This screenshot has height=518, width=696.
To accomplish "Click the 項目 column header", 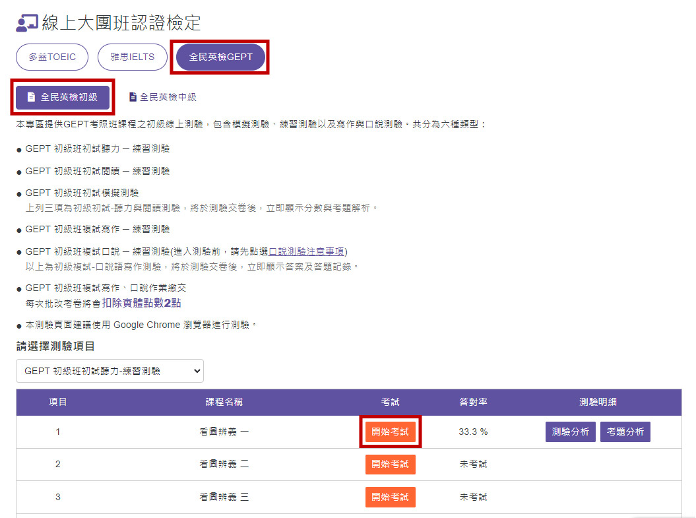I will (x=57, y=402).
